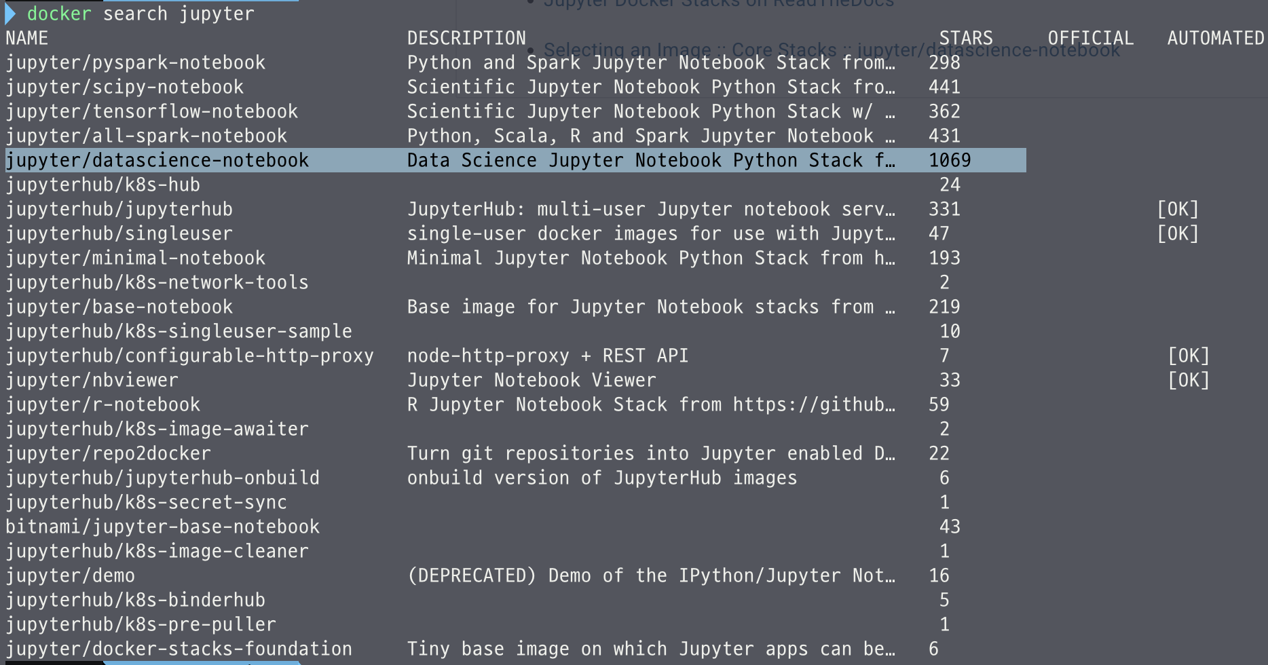Select jupyterhub/k8s-hub image name
This screenshot has width=1268, height=665.
(x=102, y=185)
